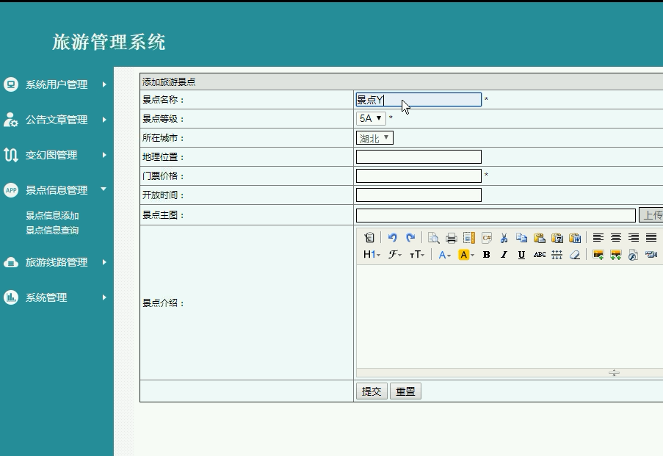663x456 pixels.
Task: Focus the 景点名称 input field
Action: (419, 100)
